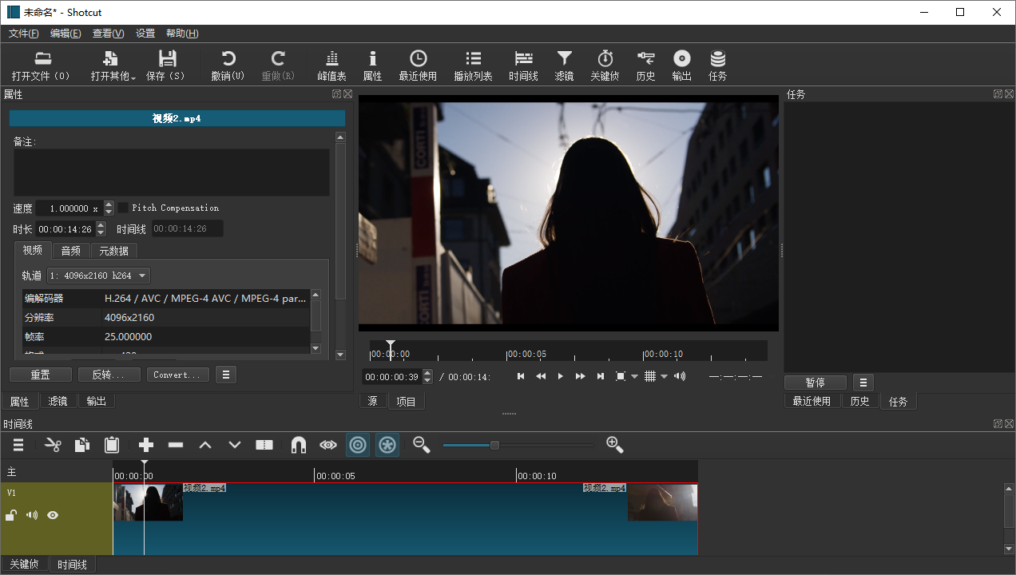The image size is (1016, 575).
Task: Open the 最近使用 recent files toolbar icon
Action: [418, 65]
